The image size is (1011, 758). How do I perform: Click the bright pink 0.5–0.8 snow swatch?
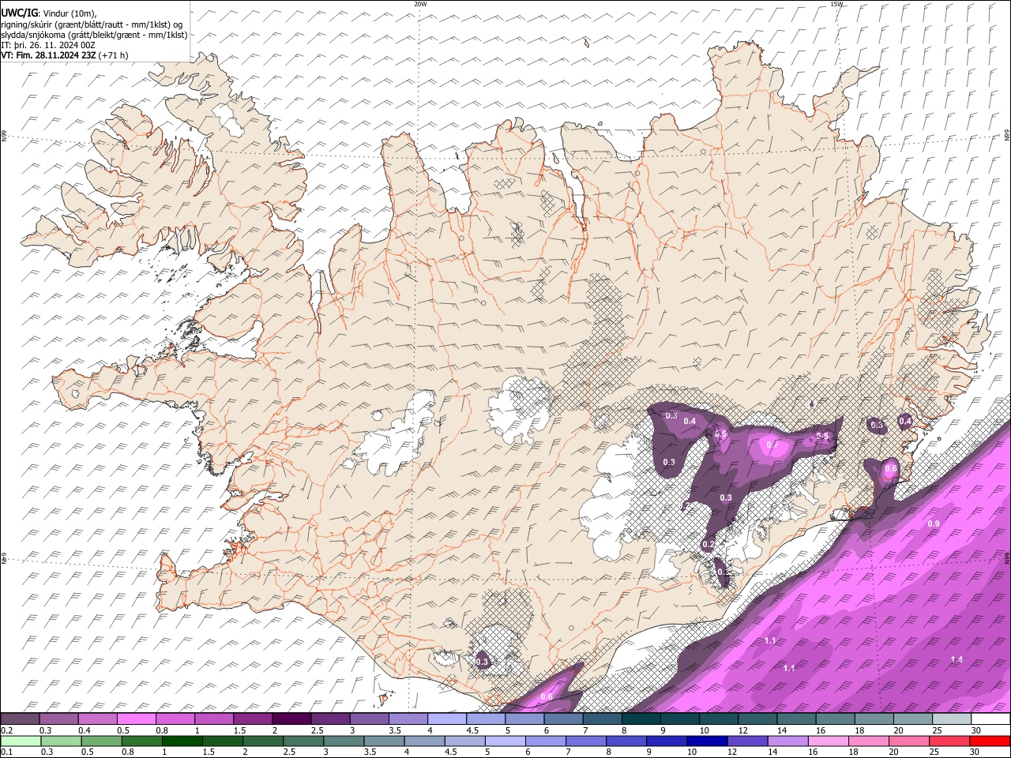137,719
